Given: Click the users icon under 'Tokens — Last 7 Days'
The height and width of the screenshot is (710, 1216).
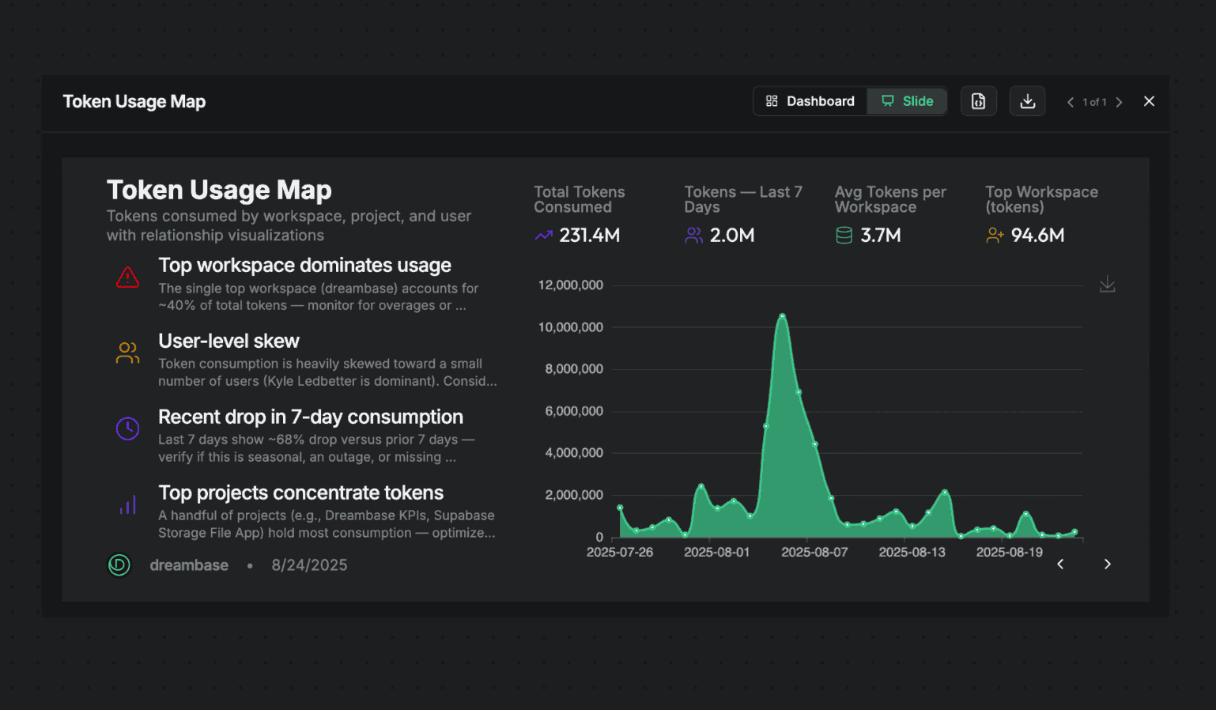Looking at the screenshot, I should click(x=693, y=235).
